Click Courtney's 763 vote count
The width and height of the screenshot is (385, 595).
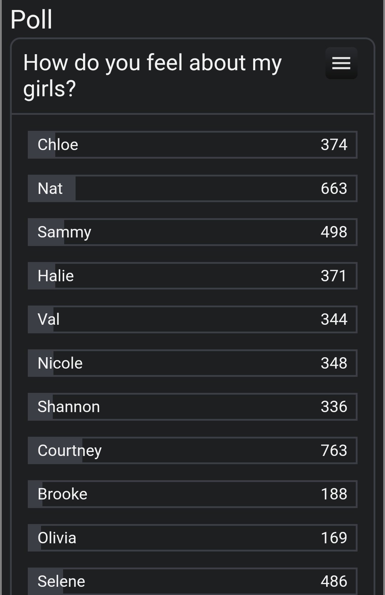[334, 451]
